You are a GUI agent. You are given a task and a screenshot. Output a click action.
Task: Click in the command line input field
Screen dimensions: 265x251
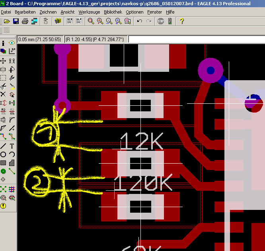click(x=197, y=40)
